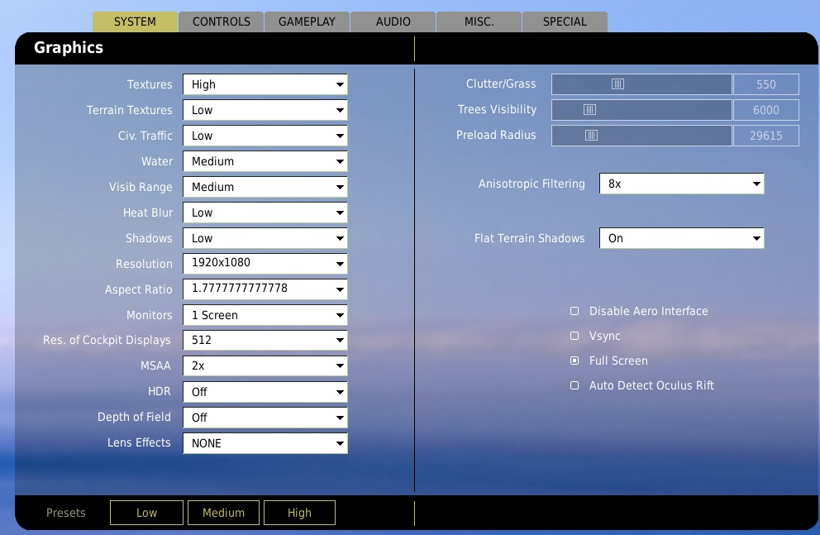Expand the Aspect Ratio dropdown

click(x=265, y=289)
